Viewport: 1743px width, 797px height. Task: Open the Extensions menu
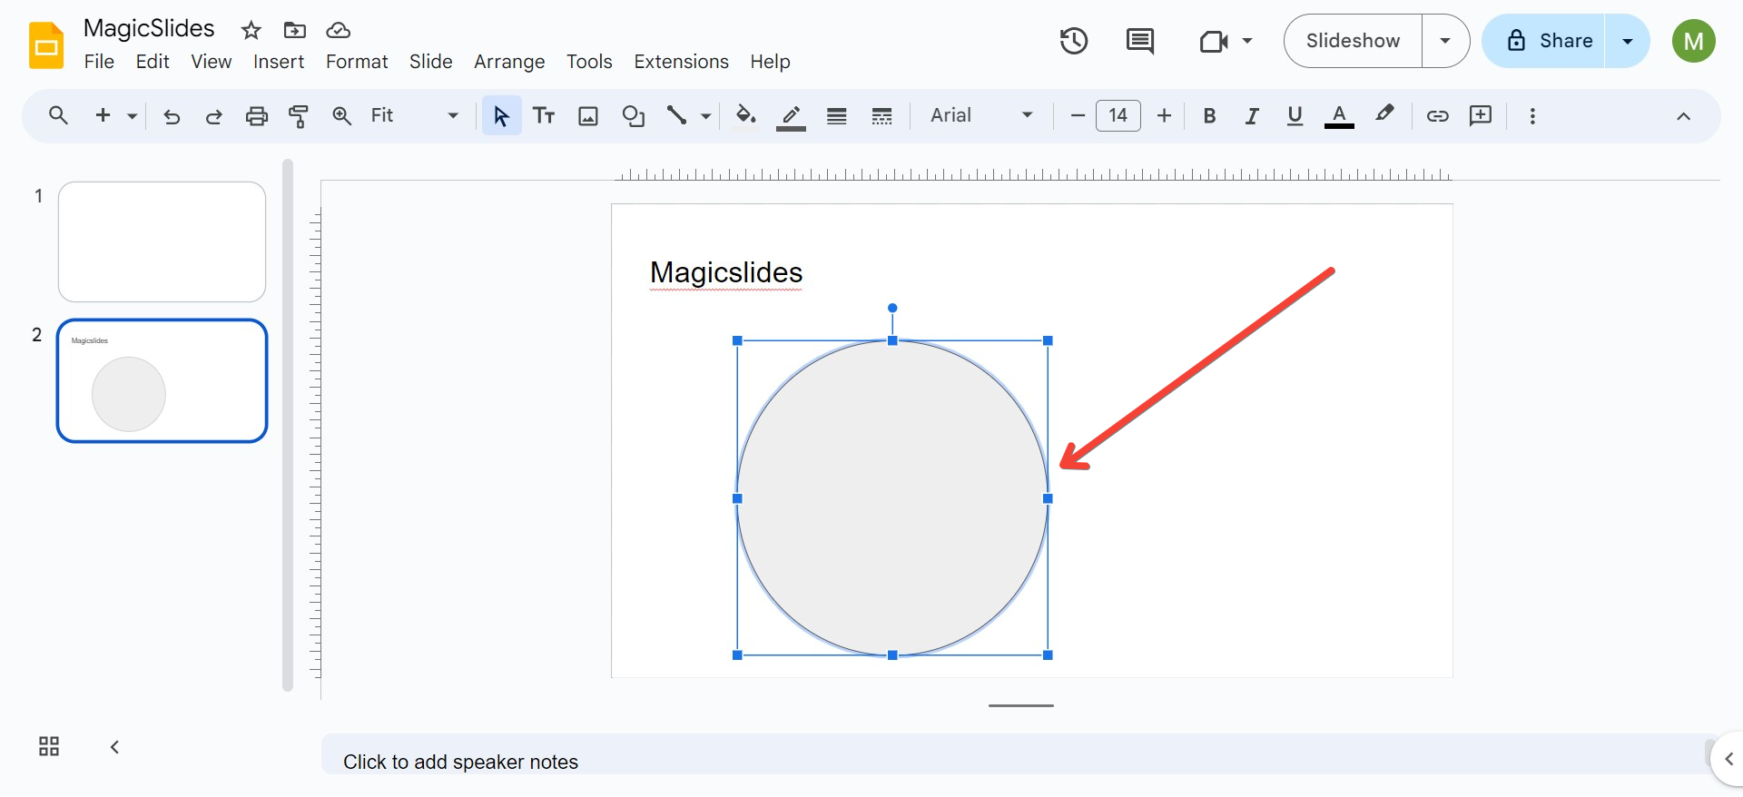[x=681, y=62]
